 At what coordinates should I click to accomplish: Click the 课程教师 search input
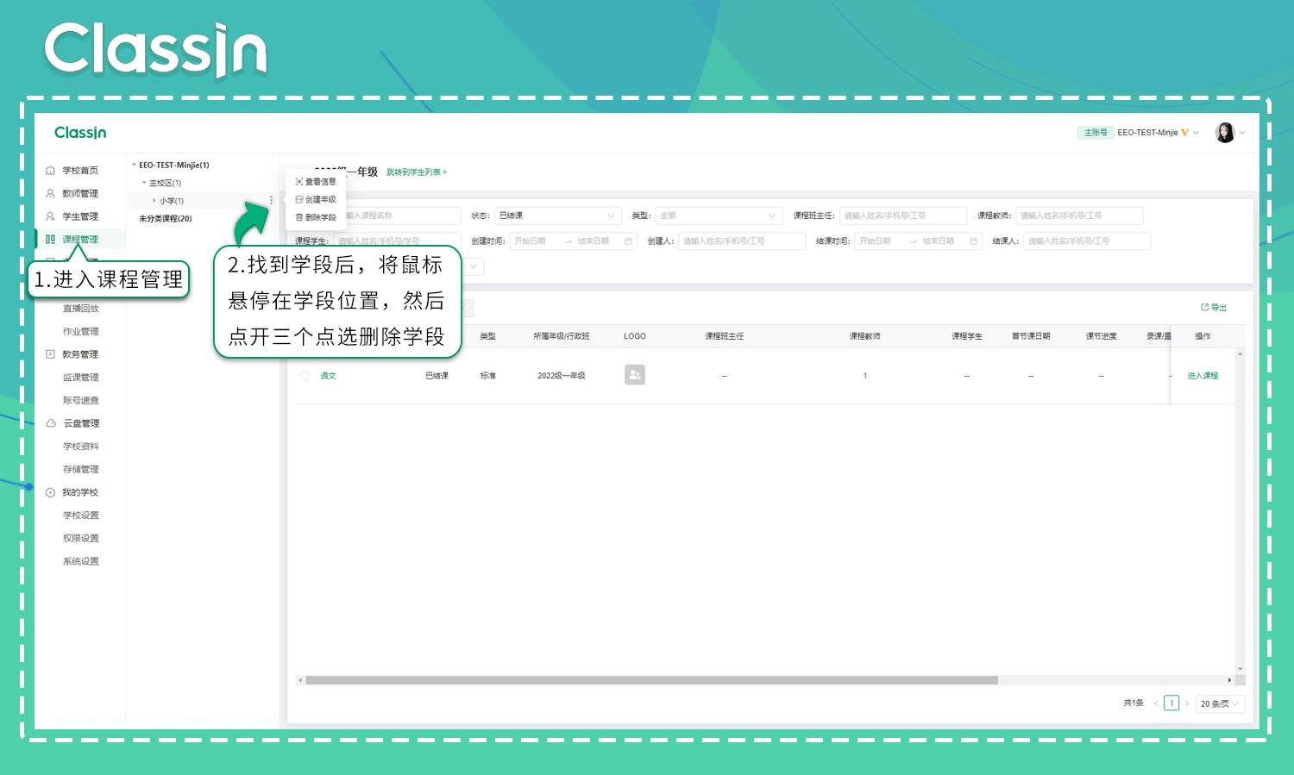coord(1079,216)
